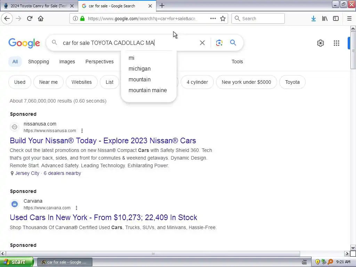Apply the List filter chip
The height and width of the screenshot is (267, 356).
tap(110, 82)
